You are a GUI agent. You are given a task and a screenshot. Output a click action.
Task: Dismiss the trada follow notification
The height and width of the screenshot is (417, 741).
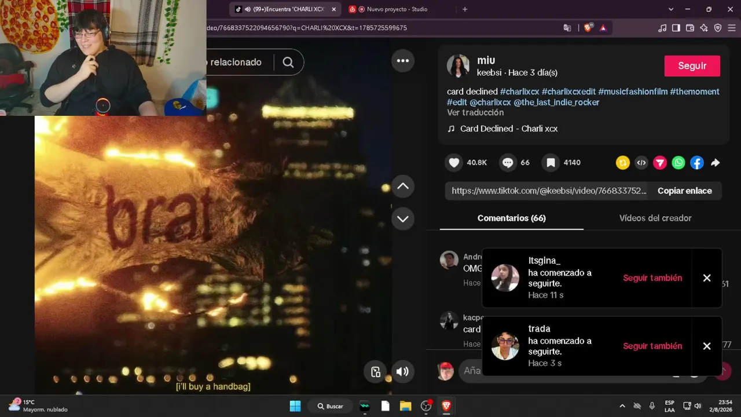pyautogui.click(x=707, y=346)
